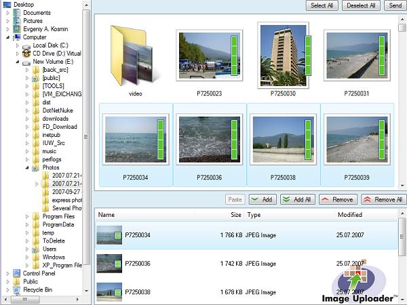Click the Evgeniy A. Kosmin user icon
407x305 pixels.
17,28
